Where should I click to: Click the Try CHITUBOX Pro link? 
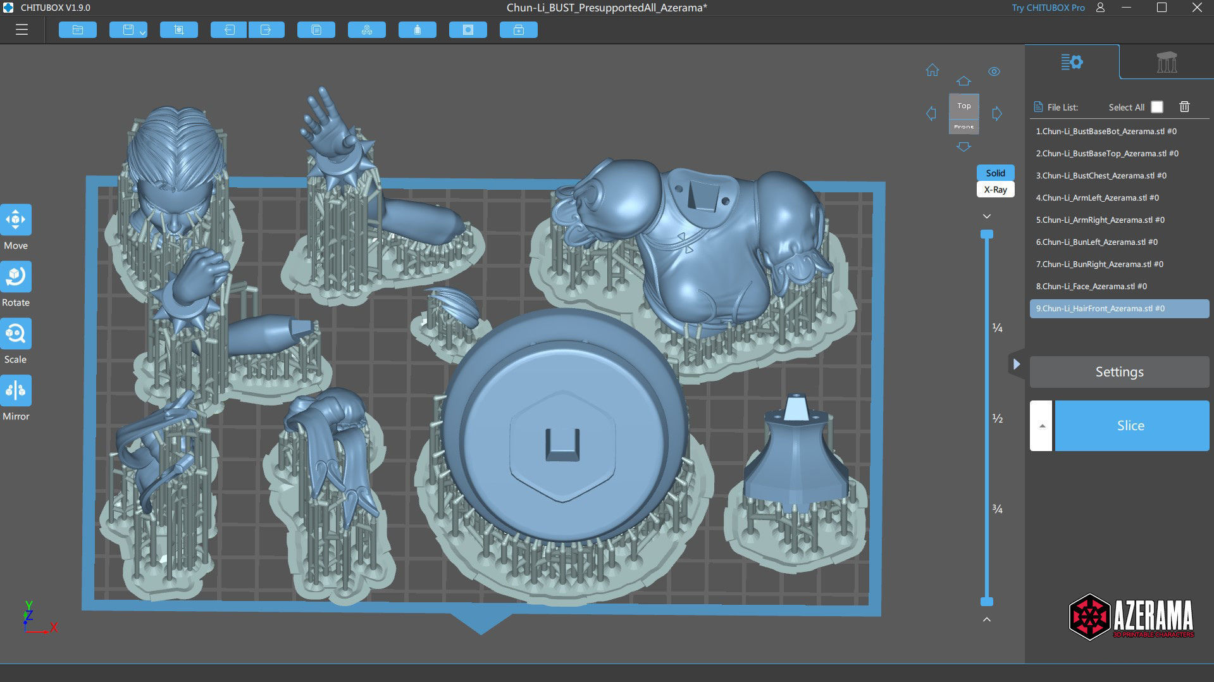click(x=1048, y=8)
